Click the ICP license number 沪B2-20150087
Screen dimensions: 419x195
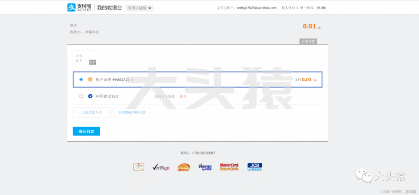point(204,153)
